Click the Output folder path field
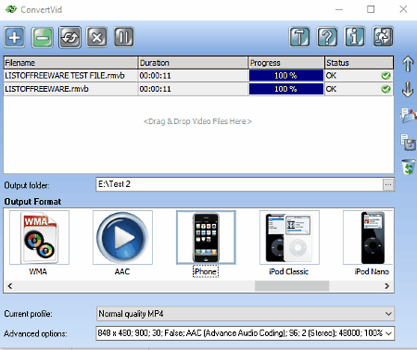 click(239, 184)
